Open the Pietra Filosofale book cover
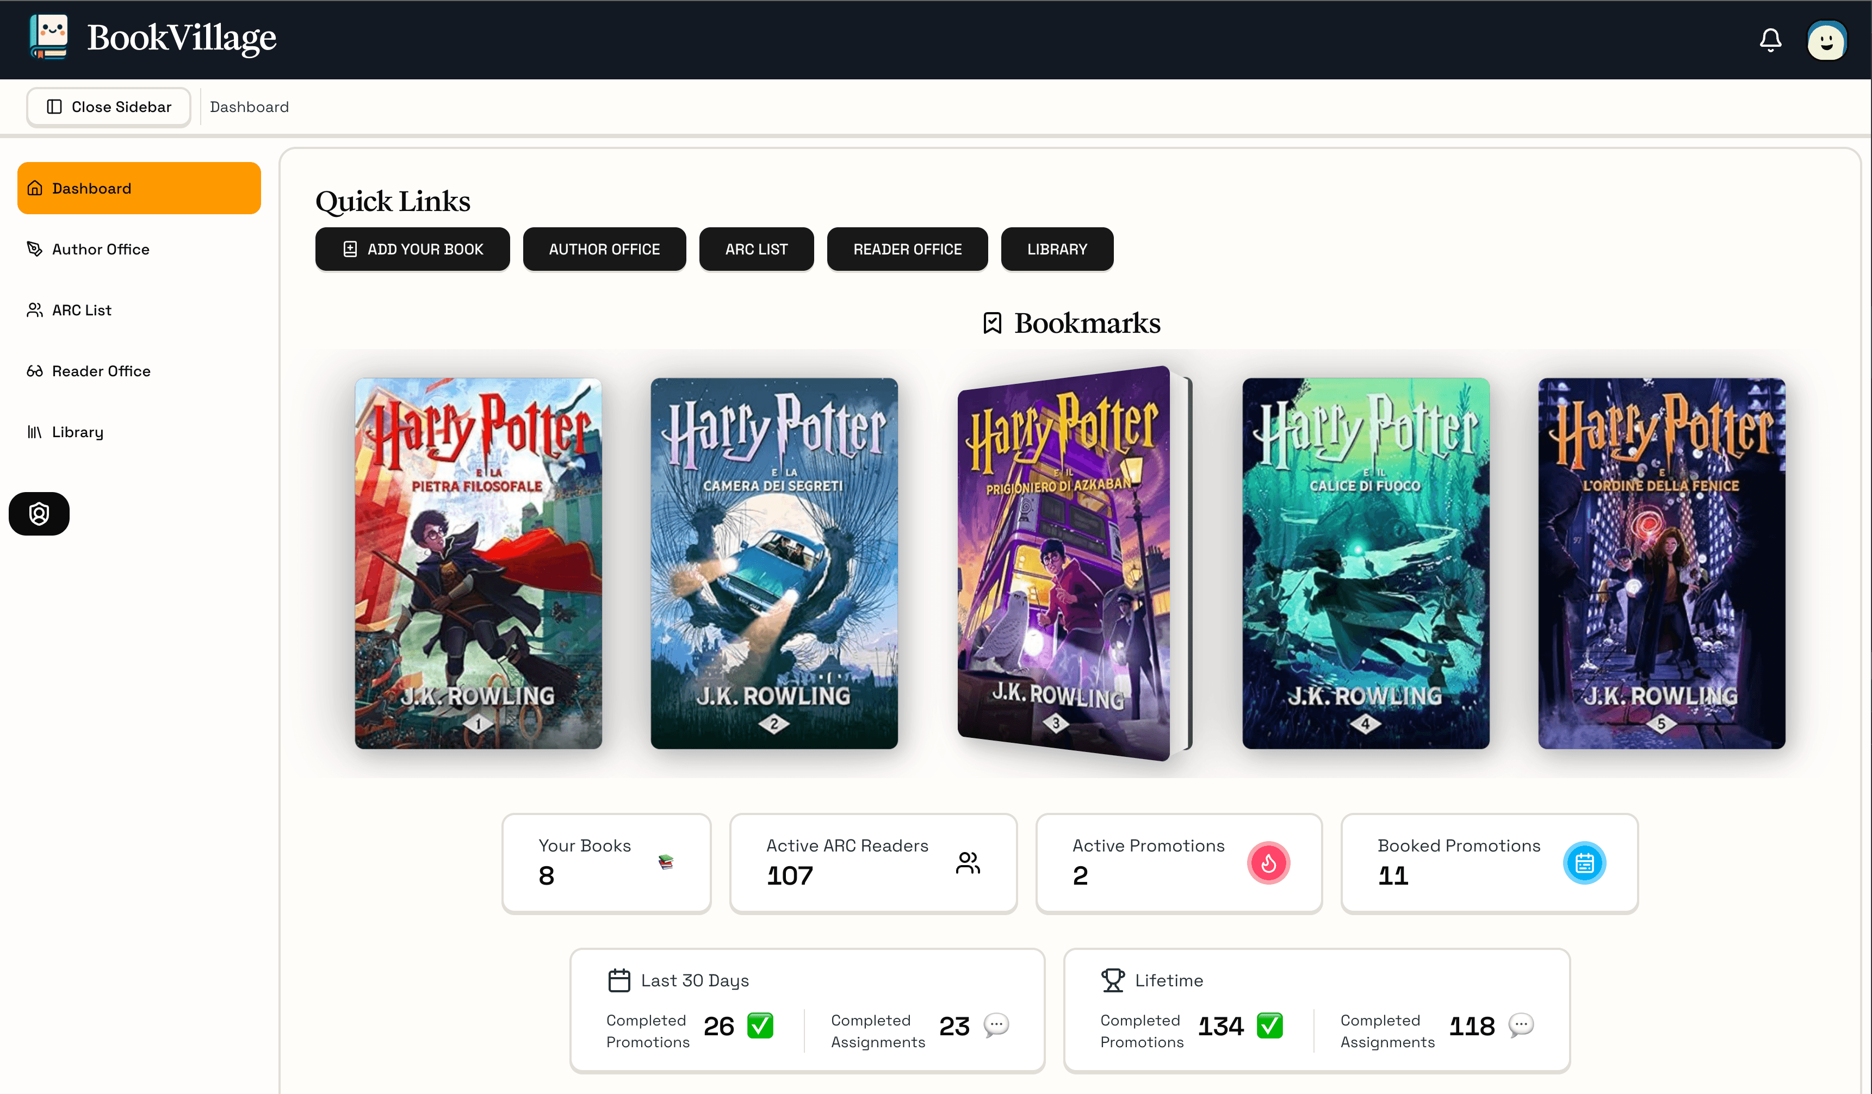Screen dimensions: 1872x1094 tap(479, 564)
